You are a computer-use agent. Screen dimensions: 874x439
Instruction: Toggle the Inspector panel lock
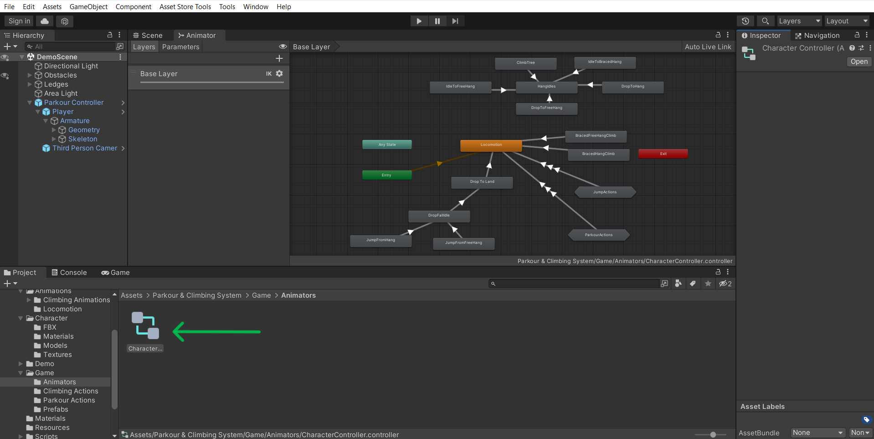(857, 35)
